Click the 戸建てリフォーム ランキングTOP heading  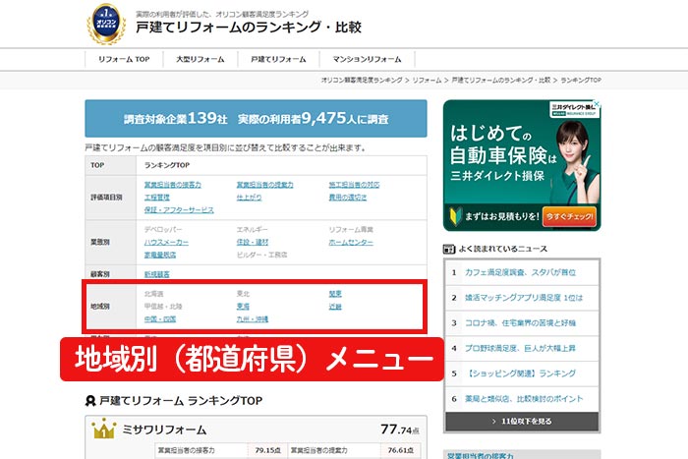tap(181, 401)
